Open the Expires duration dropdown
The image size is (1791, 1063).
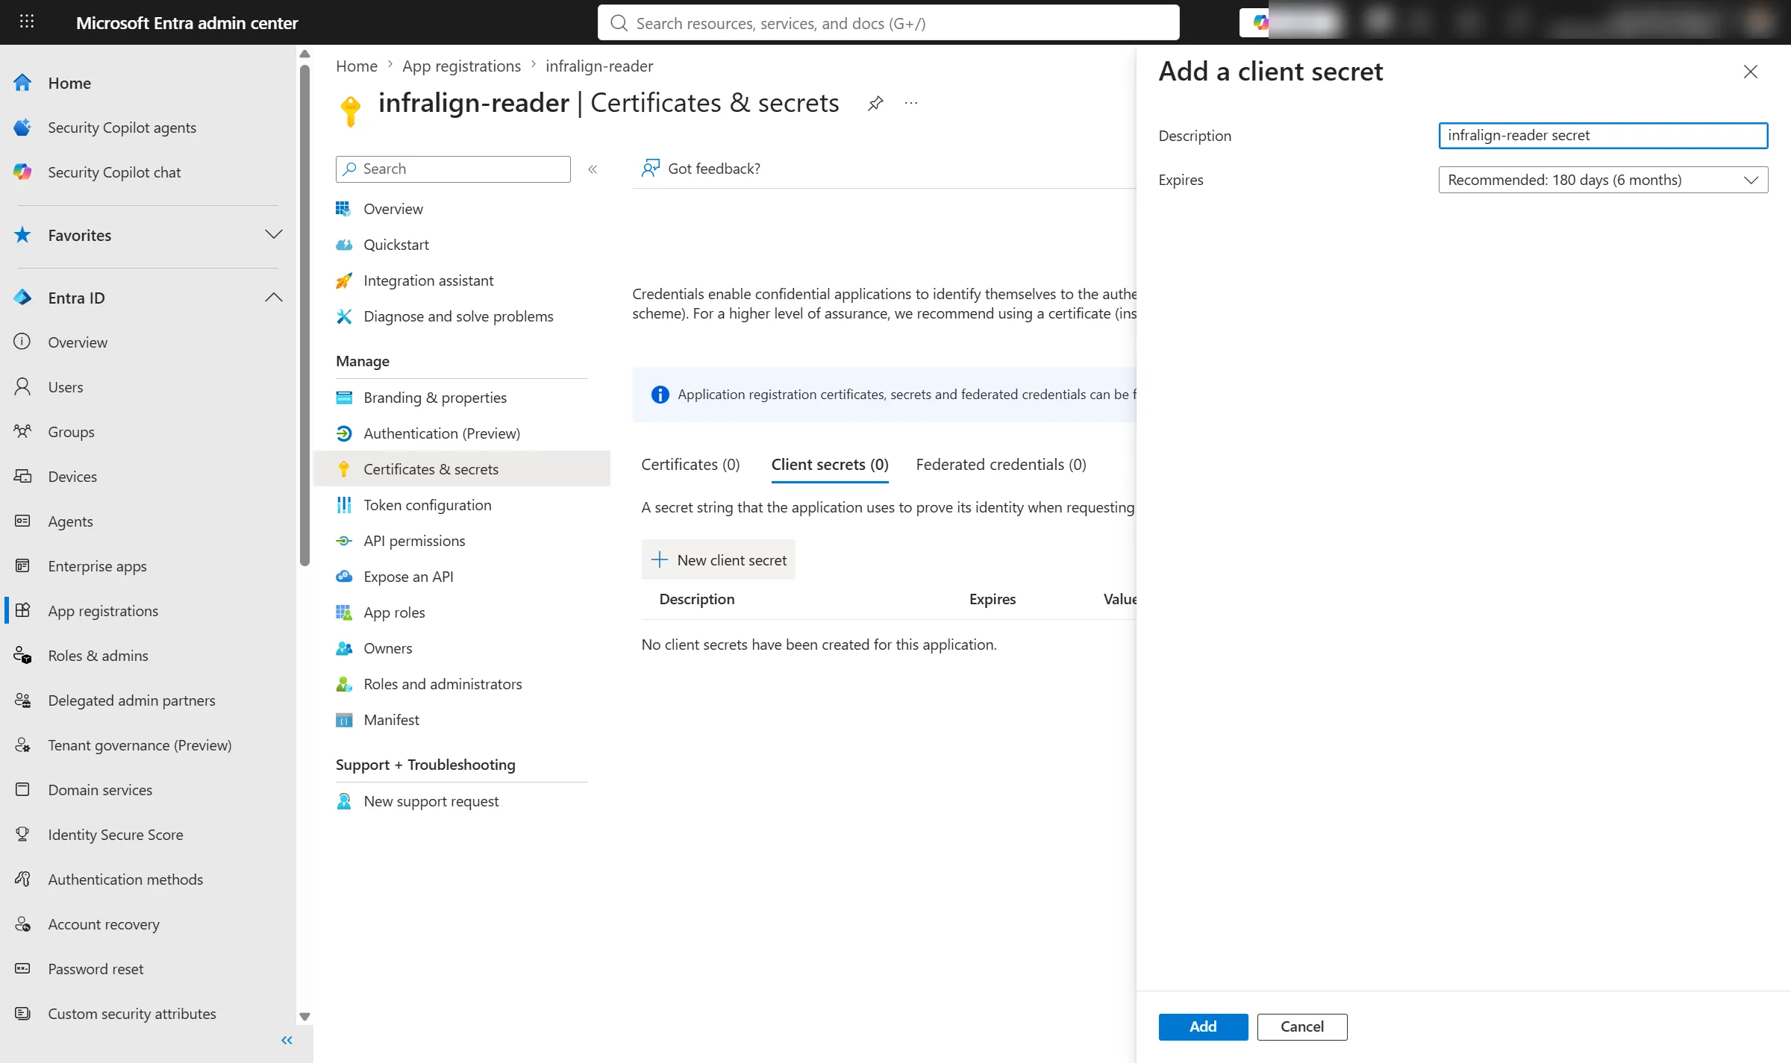click(1603, 180)
